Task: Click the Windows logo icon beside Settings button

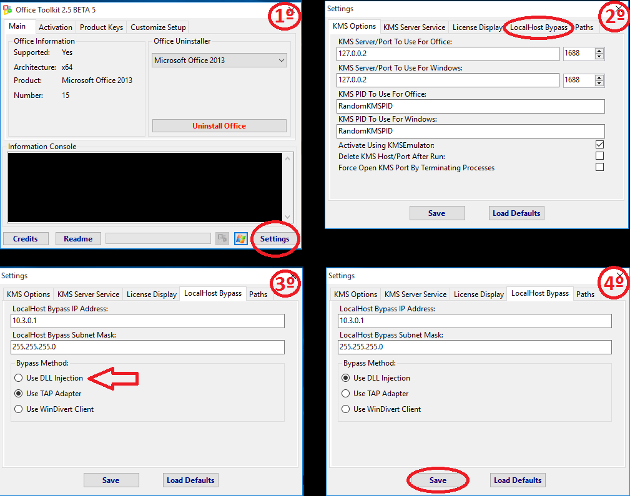Action: (240, 238)
